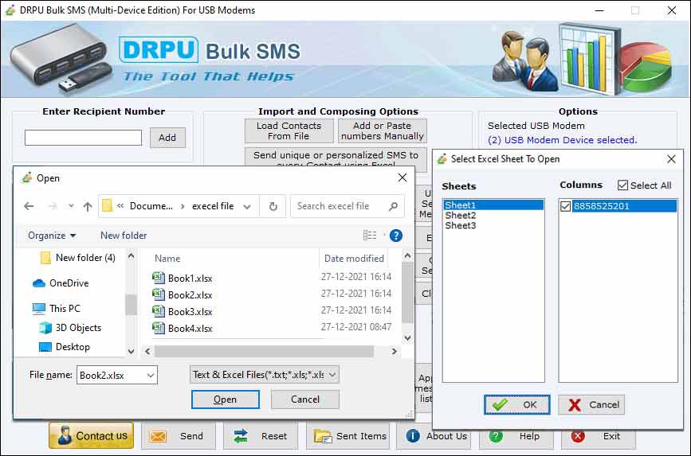Change the file view layout icon

[370, 236]
